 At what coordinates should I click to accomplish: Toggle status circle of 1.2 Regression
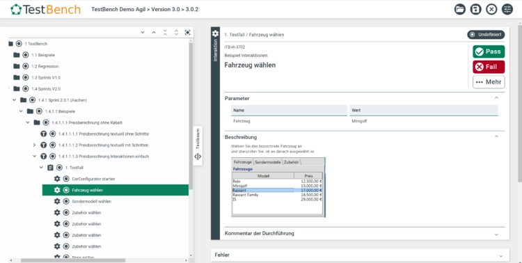click(x=26, y=66)
